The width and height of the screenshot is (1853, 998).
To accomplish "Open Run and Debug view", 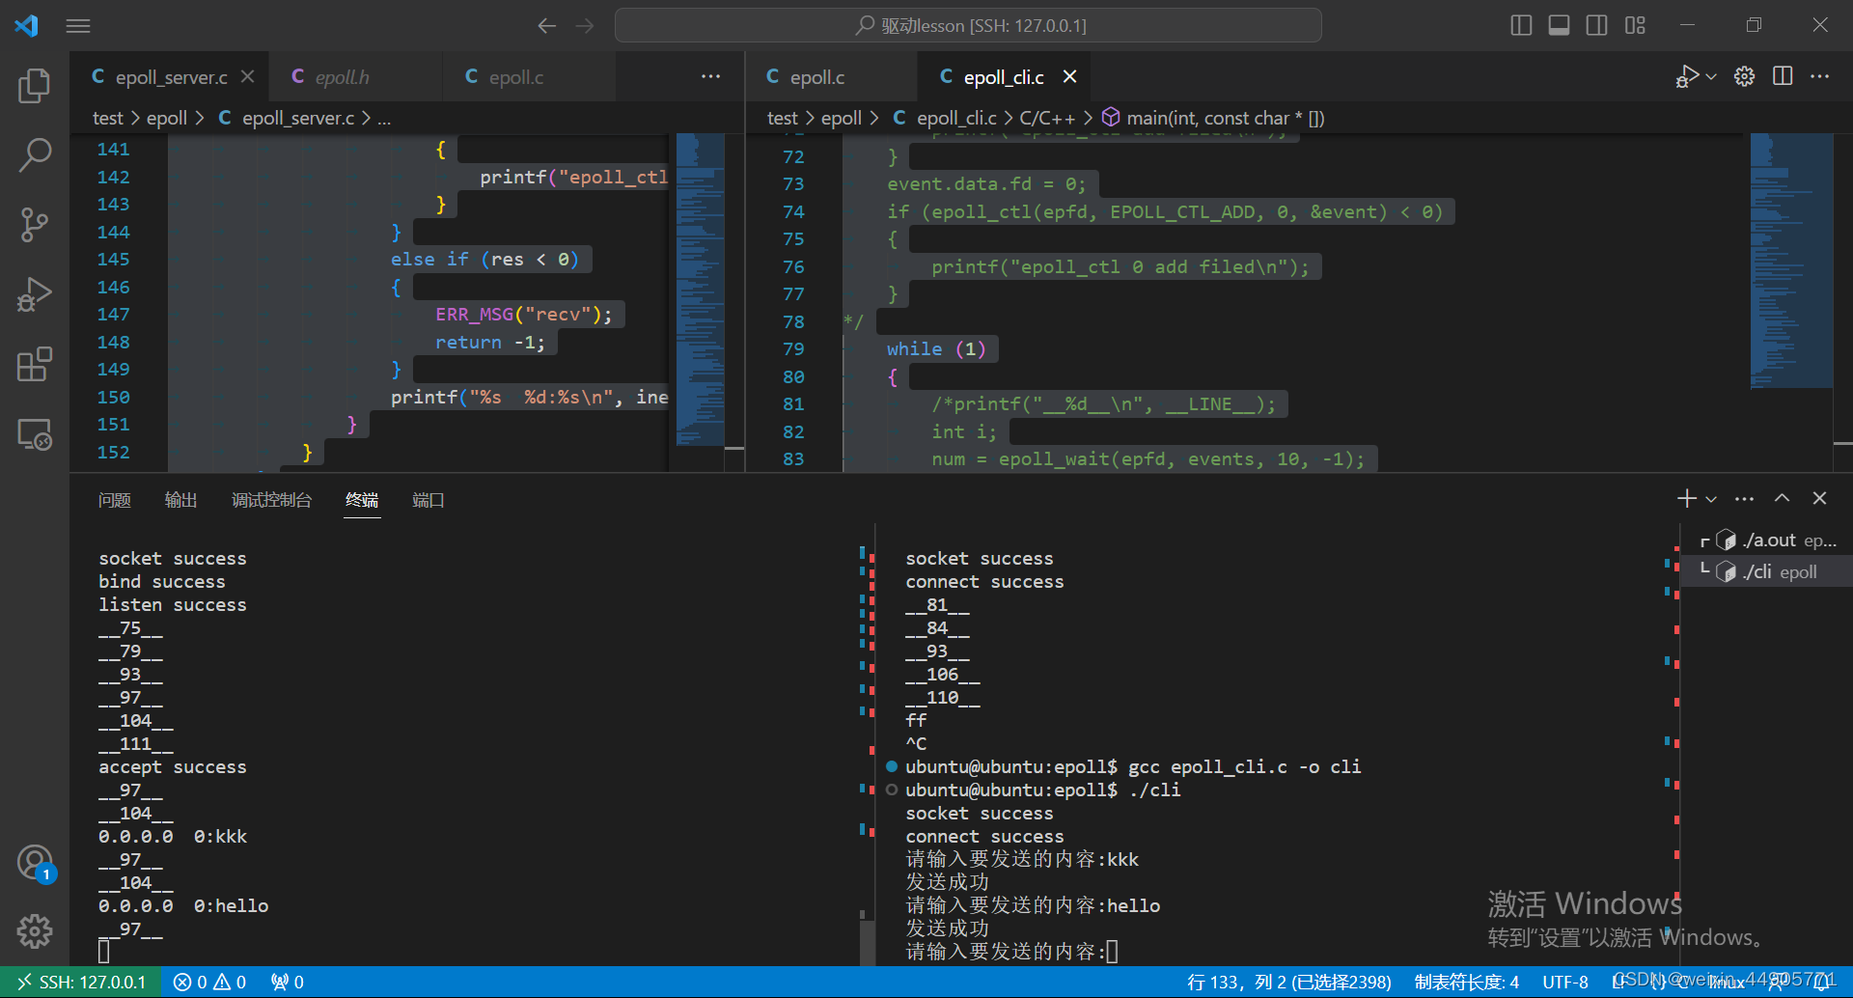I will (35, 294).
